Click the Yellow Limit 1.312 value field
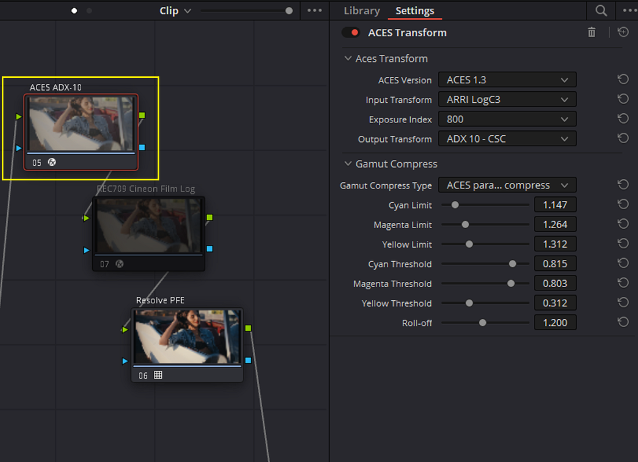This screenshot has width=638, height=462. click(555, 244)
